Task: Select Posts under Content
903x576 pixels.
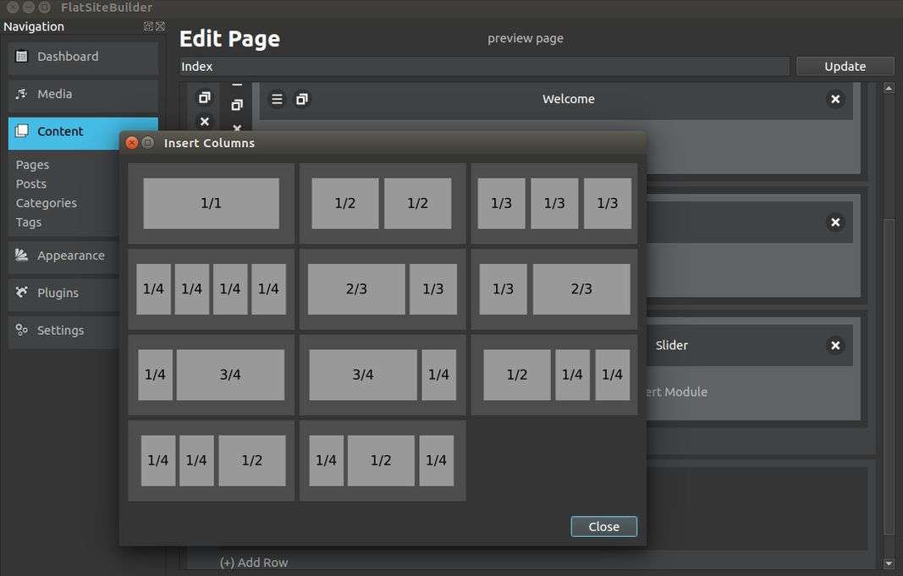Action: pos(31,184)
